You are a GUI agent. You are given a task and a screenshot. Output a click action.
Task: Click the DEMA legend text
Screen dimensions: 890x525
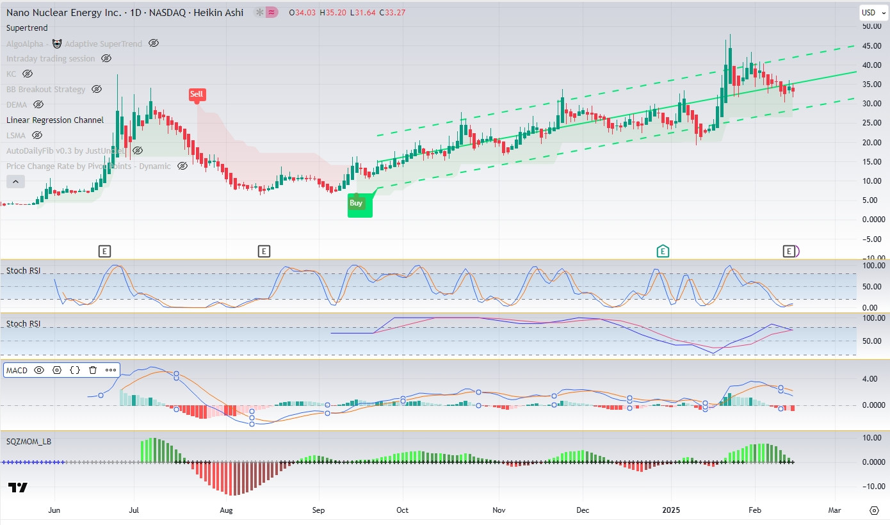click(17, 105)
